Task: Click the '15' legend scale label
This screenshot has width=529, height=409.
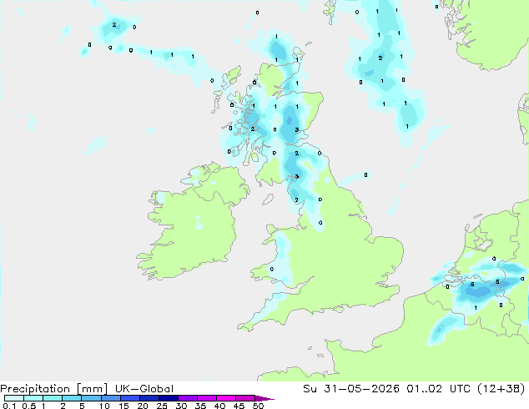Action: point(123,406)
